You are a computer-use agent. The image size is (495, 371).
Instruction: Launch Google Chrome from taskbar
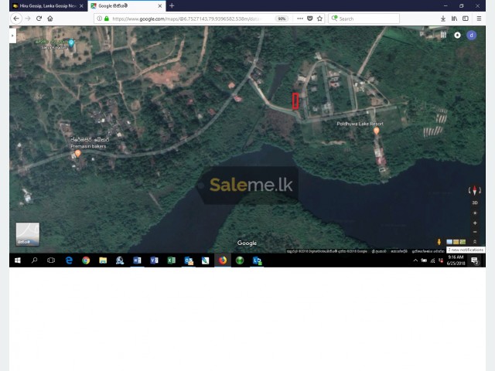click(x=86, y=260)
